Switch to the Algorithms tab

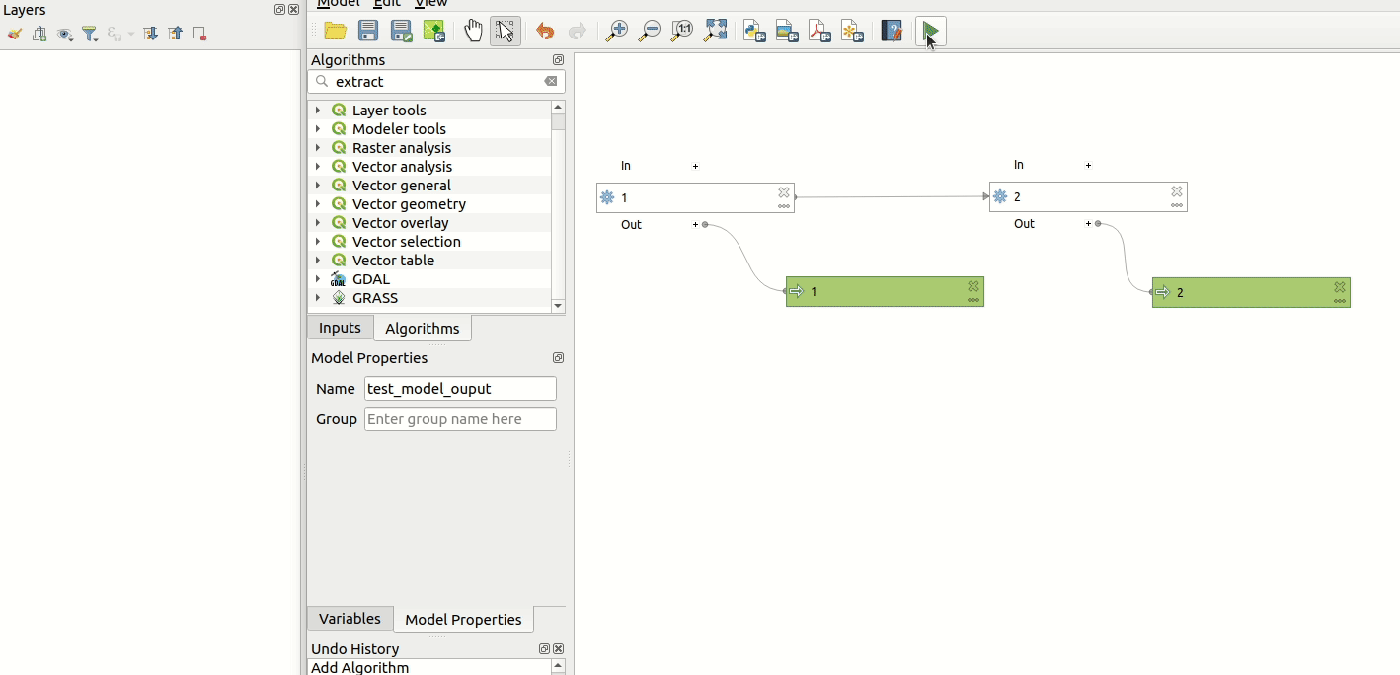[x=423, y=328]
